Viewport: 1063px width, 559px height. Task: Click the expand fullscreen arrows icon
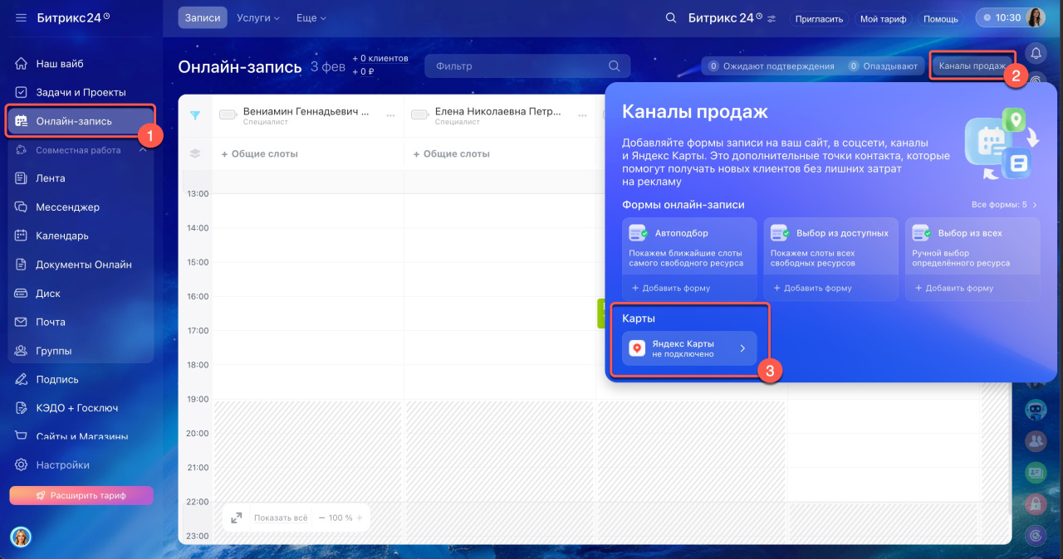tap(237, 518)
